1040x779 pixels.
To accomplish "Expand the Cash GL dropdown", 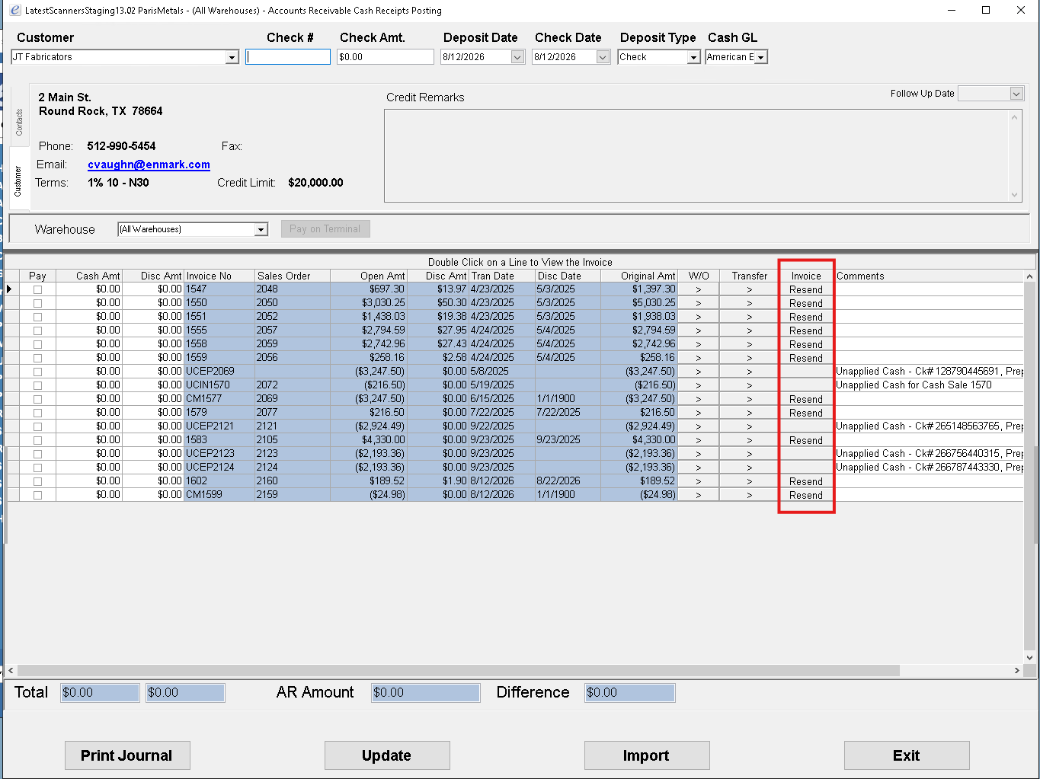I will coord(760,57).
